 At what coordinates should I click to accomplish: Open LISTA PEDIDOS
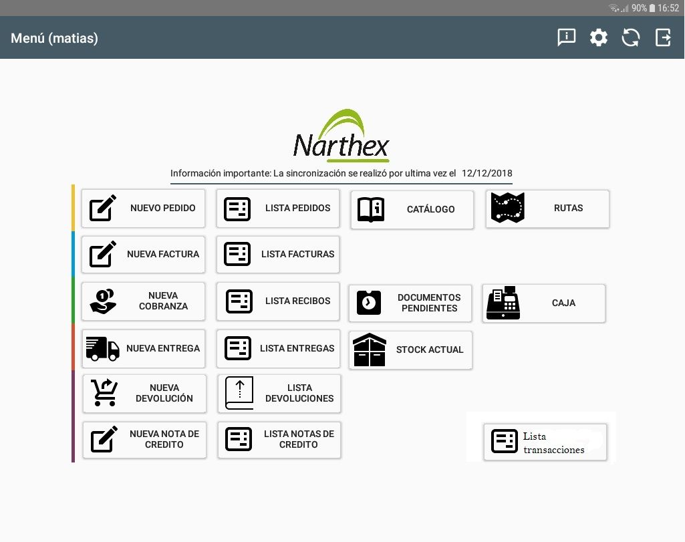click(278, 209)
